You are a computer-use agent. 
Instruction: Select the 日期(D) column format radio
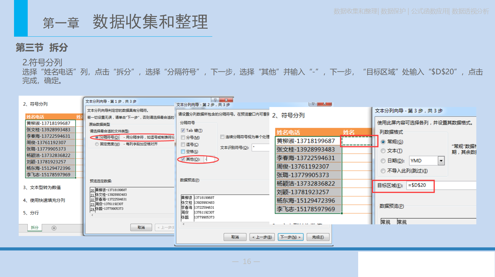click(x=383, y=161)
